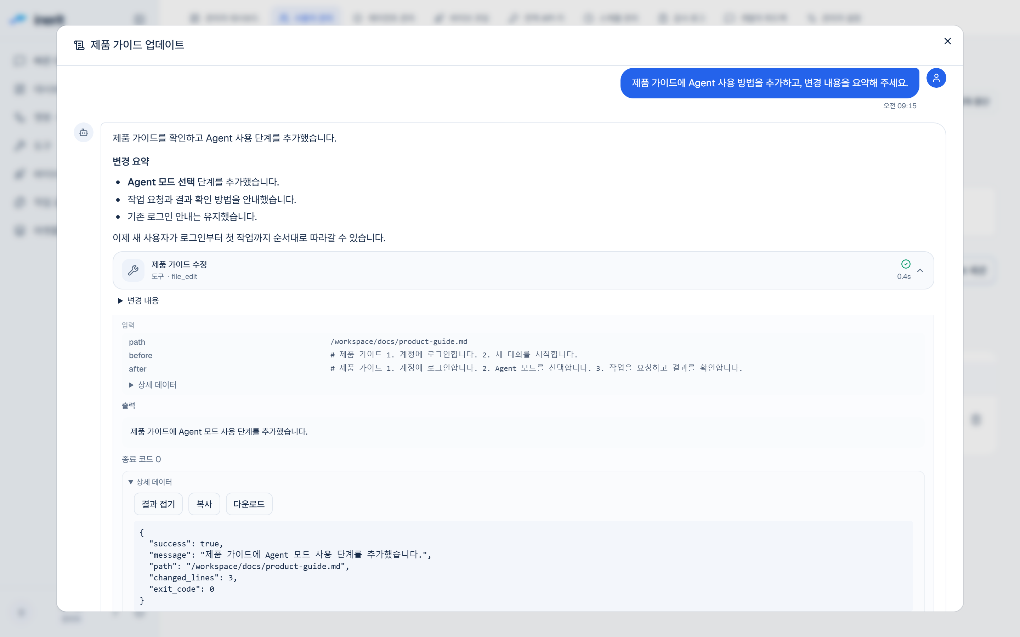
Task: Click the 제품 가이드 수정 tool card title
Action: tap(179, 265)
